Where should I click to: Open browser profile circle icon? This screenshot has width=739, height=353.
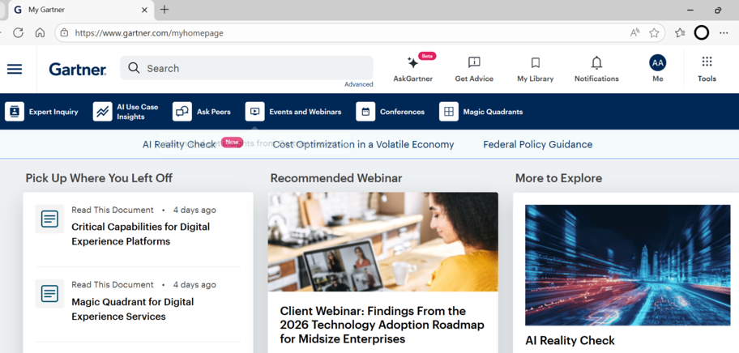[x=702, y=32]
